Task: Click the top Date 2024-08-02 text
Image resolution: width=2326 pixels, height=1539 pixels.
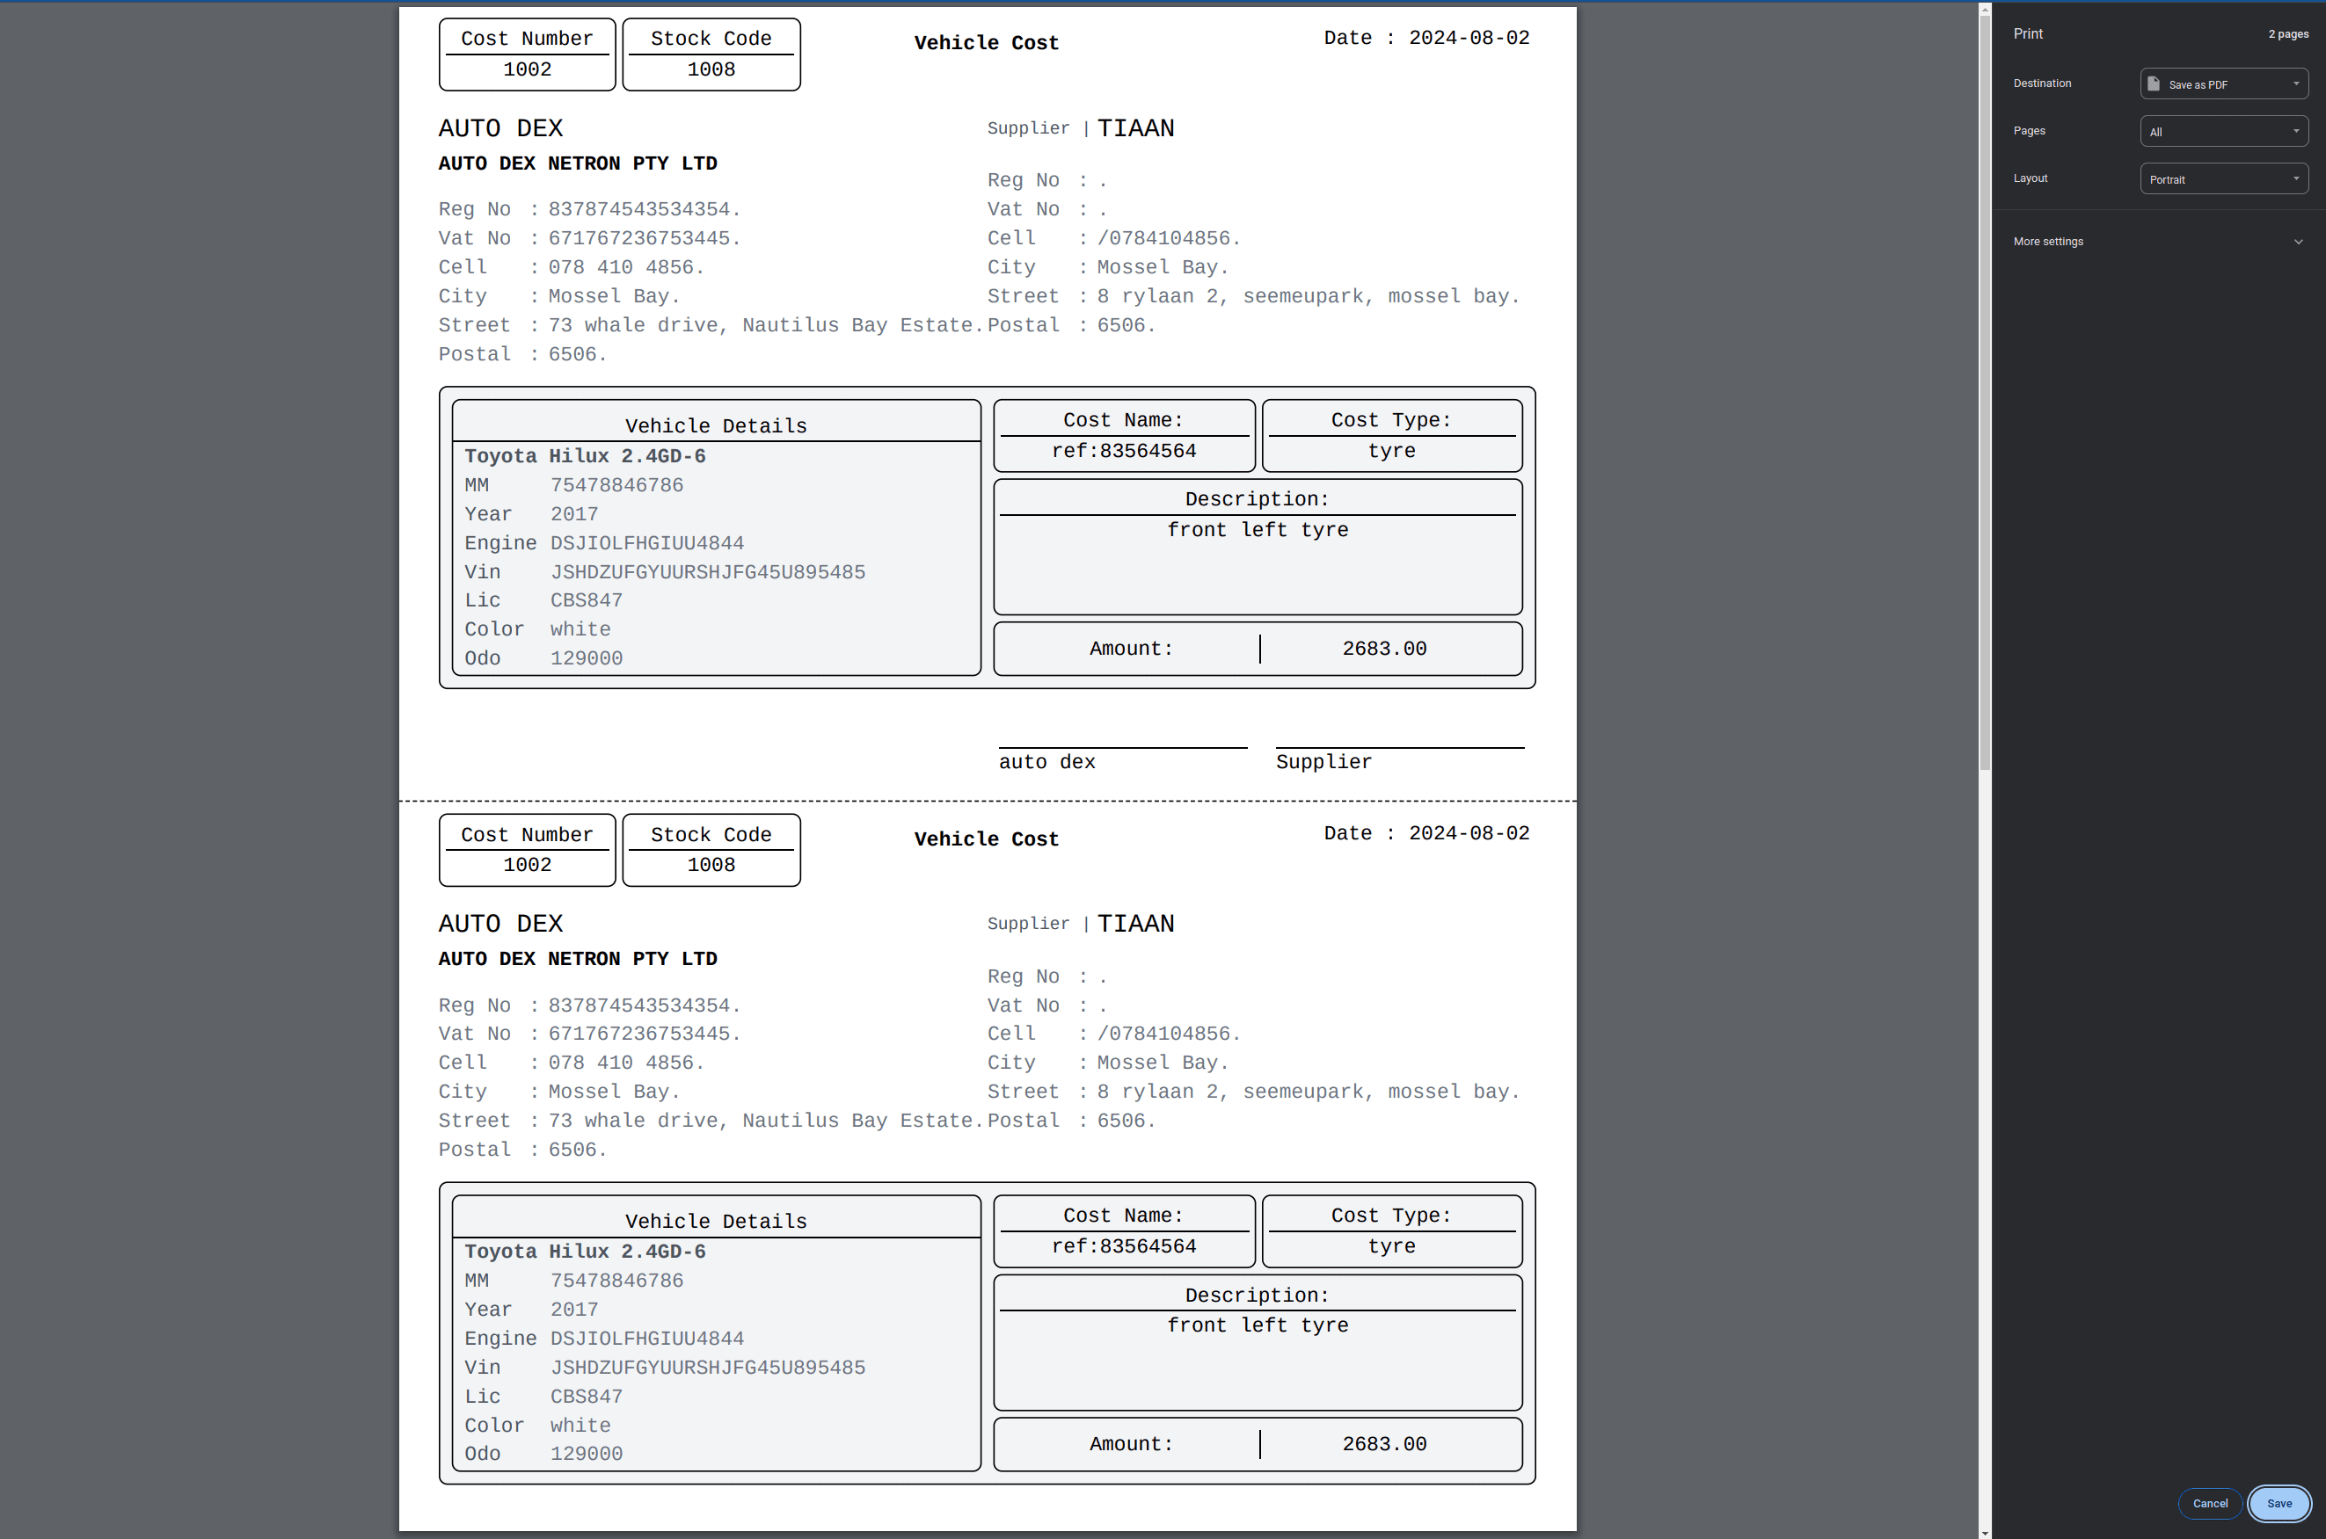Action: 1426,39
